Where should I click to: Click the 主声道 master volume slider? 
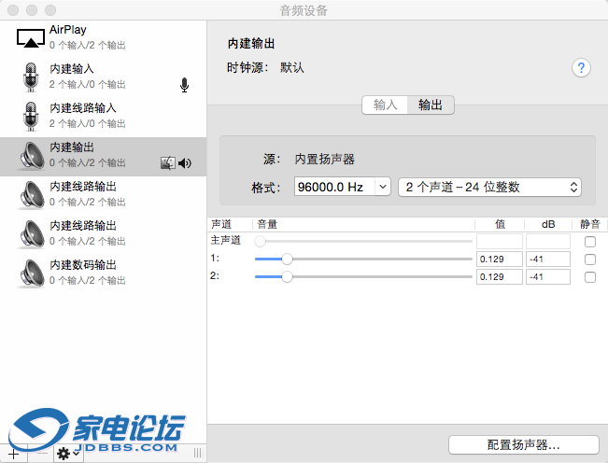point(363,242)
